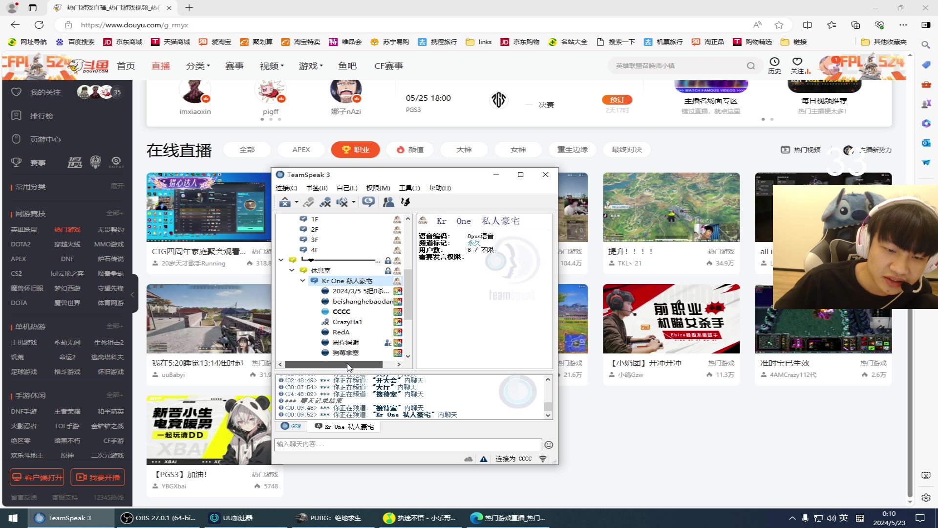Click the Douyu search magnifier icon
938x528 pixels.
pos(751,66)
